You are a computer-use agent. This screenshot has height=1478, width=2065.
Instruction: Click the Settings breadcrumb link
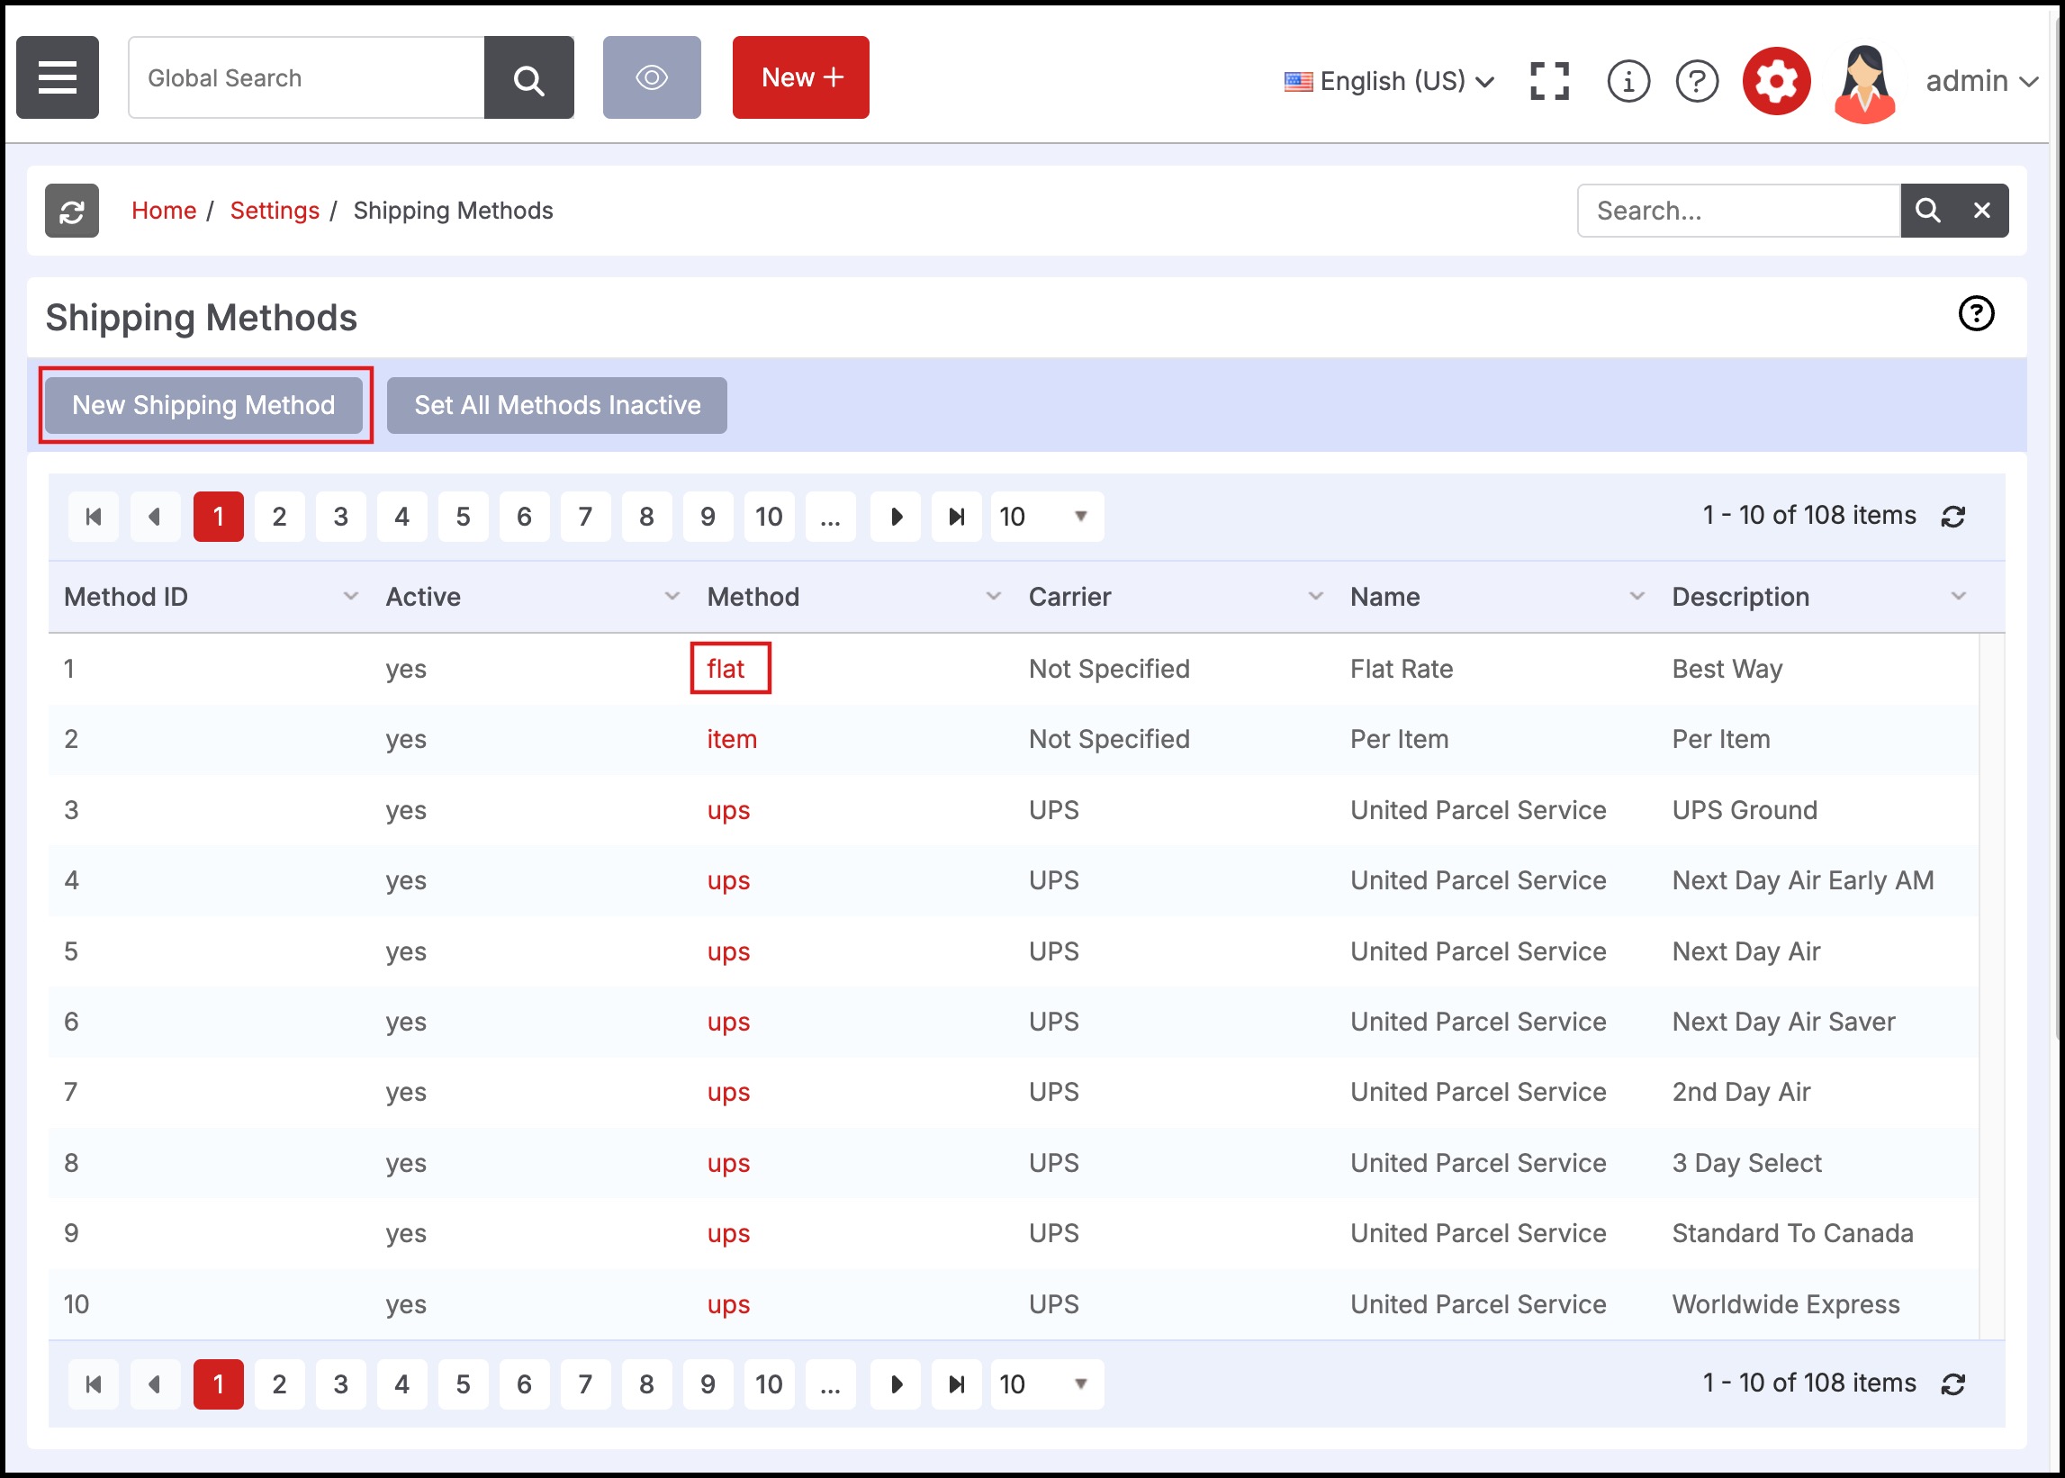tap(274, 212)
